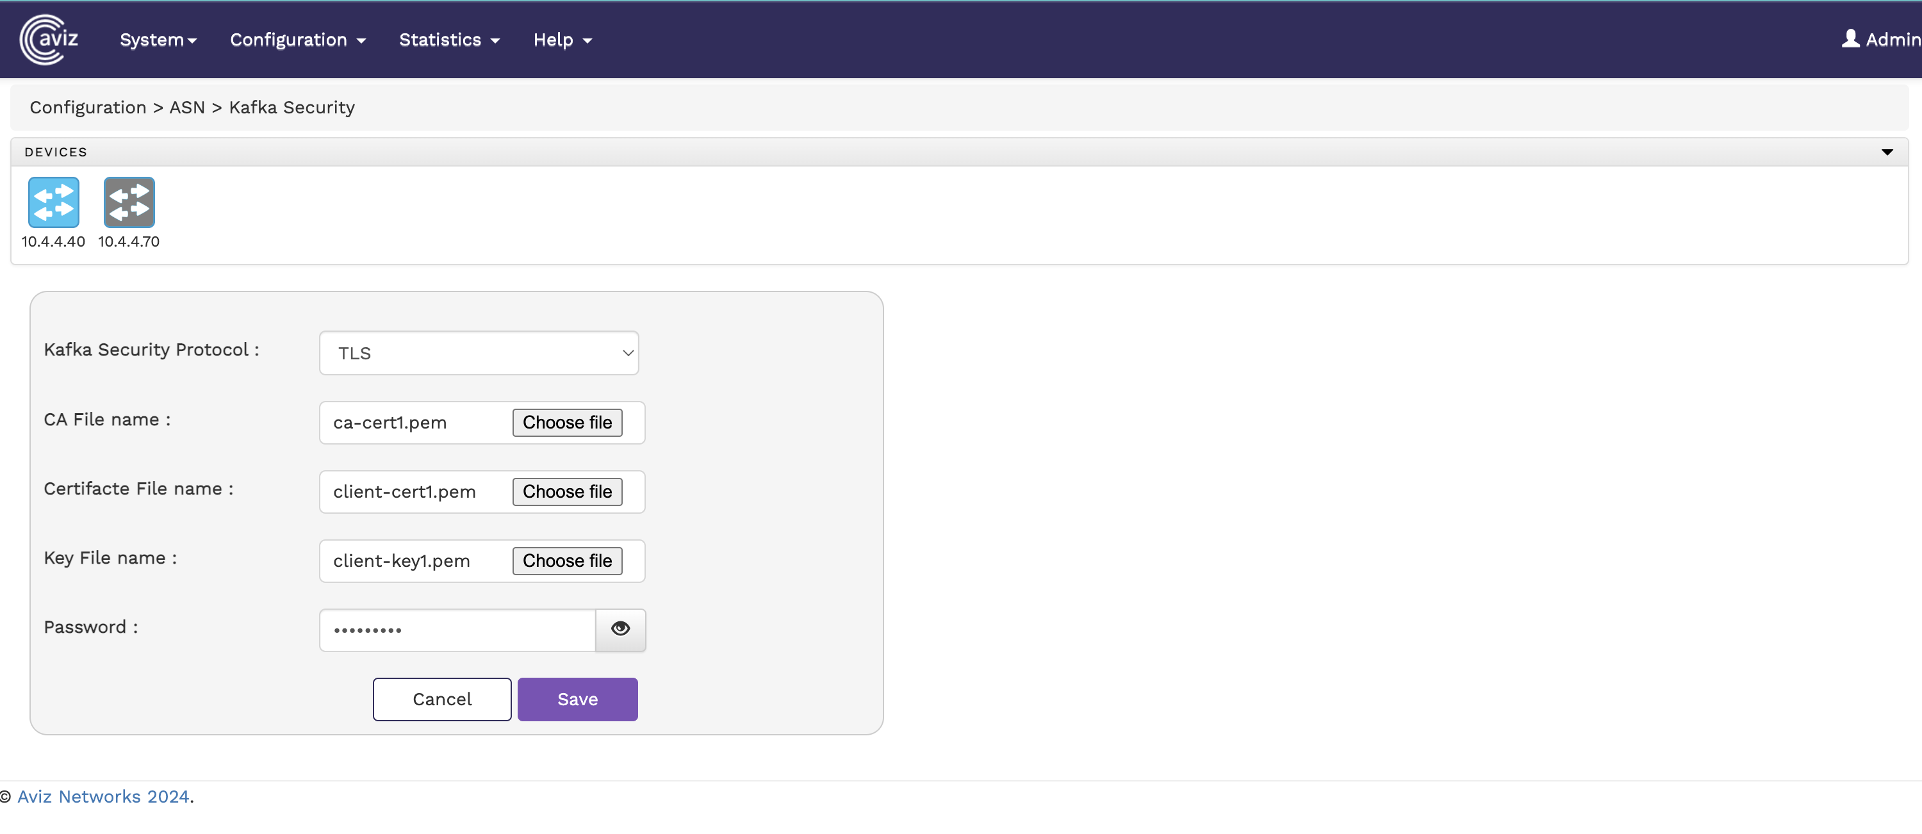Click the Save button
1922x834 pixels.
tap(577, 699)
